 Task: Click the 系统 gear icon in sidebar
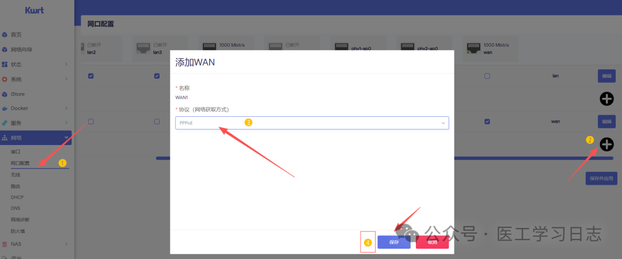tap(5, 79)
